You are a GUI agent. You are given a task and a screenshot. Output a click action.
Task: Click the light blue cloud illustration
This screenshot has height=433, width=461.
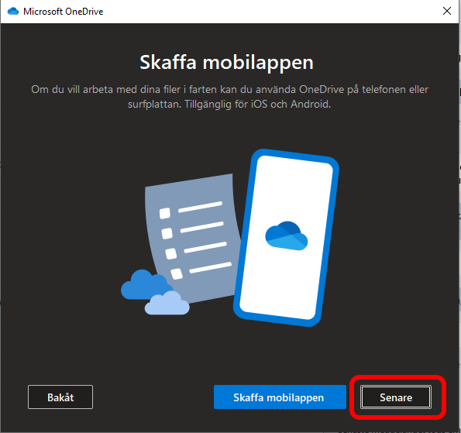167,303
